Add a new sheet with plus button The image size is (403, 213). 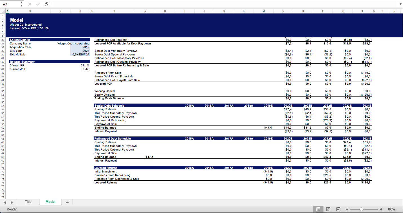click(x=67, y=202)
